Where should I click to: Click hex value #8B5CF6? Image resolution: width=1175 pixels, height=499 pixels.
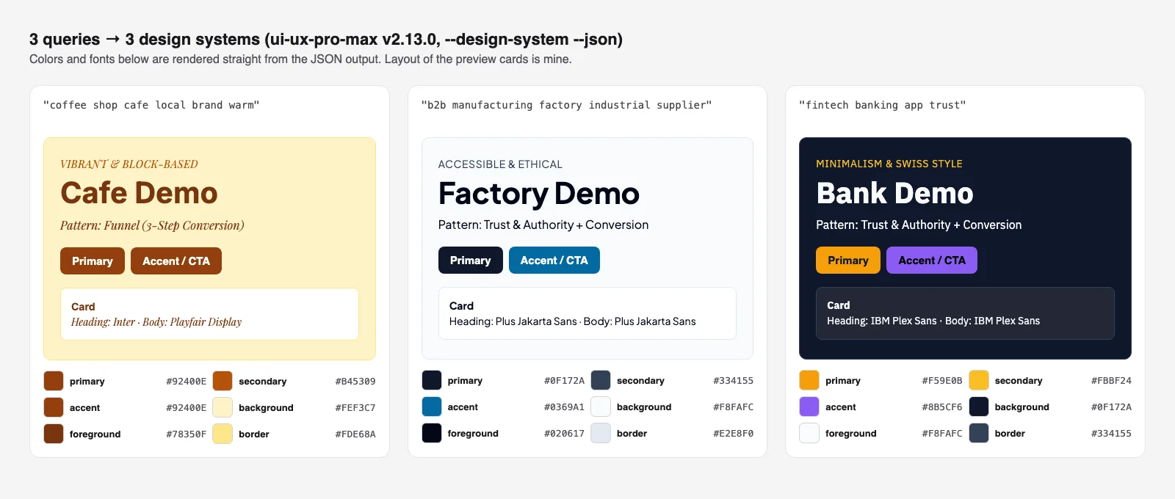click(942, 407)
